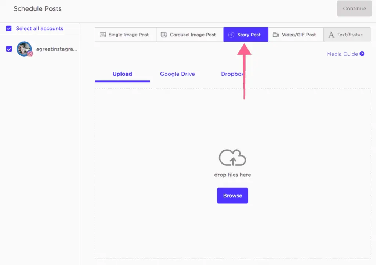Click the Single Image Post picture icon
Image resolution: width=376 pixels, height=265 pixels.
point(103,35)
